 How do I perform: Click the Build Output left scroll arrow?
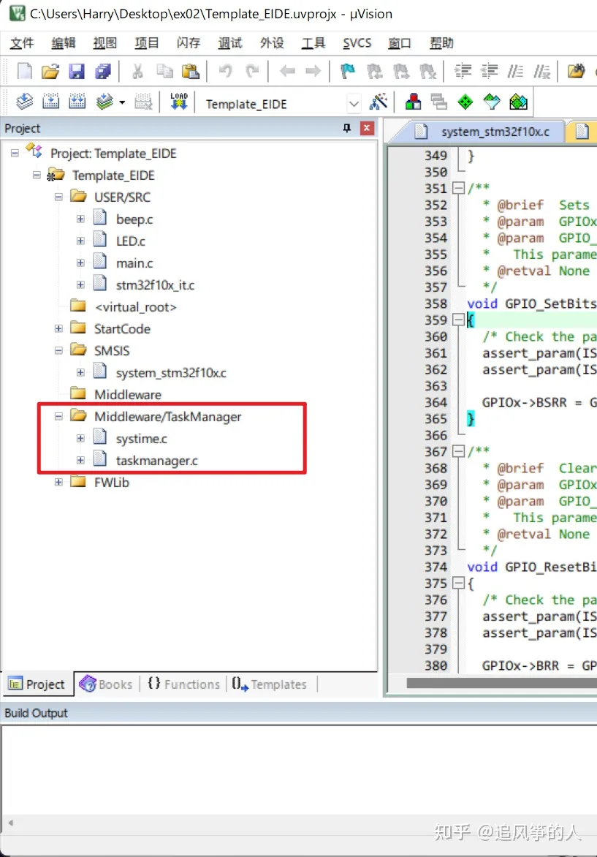click(x=10, y=822)
